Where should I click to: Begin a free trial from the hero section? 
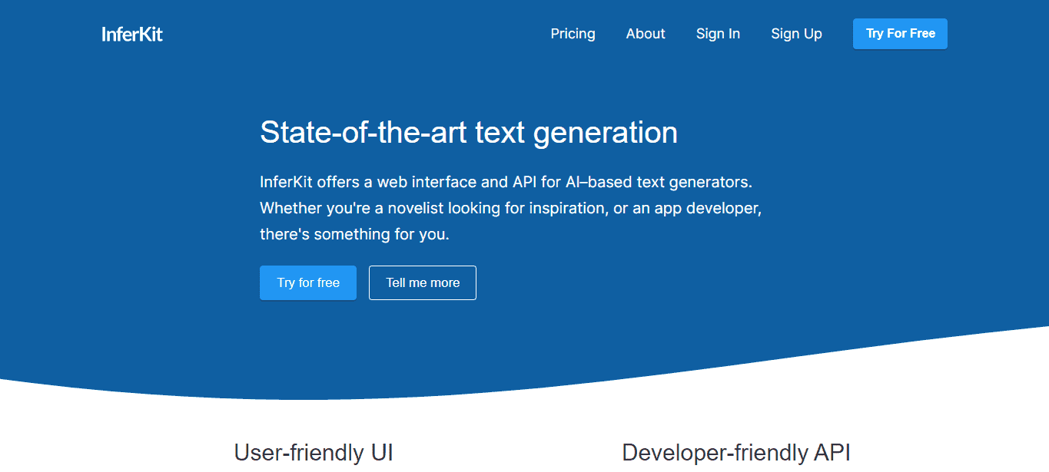point(307,282)
